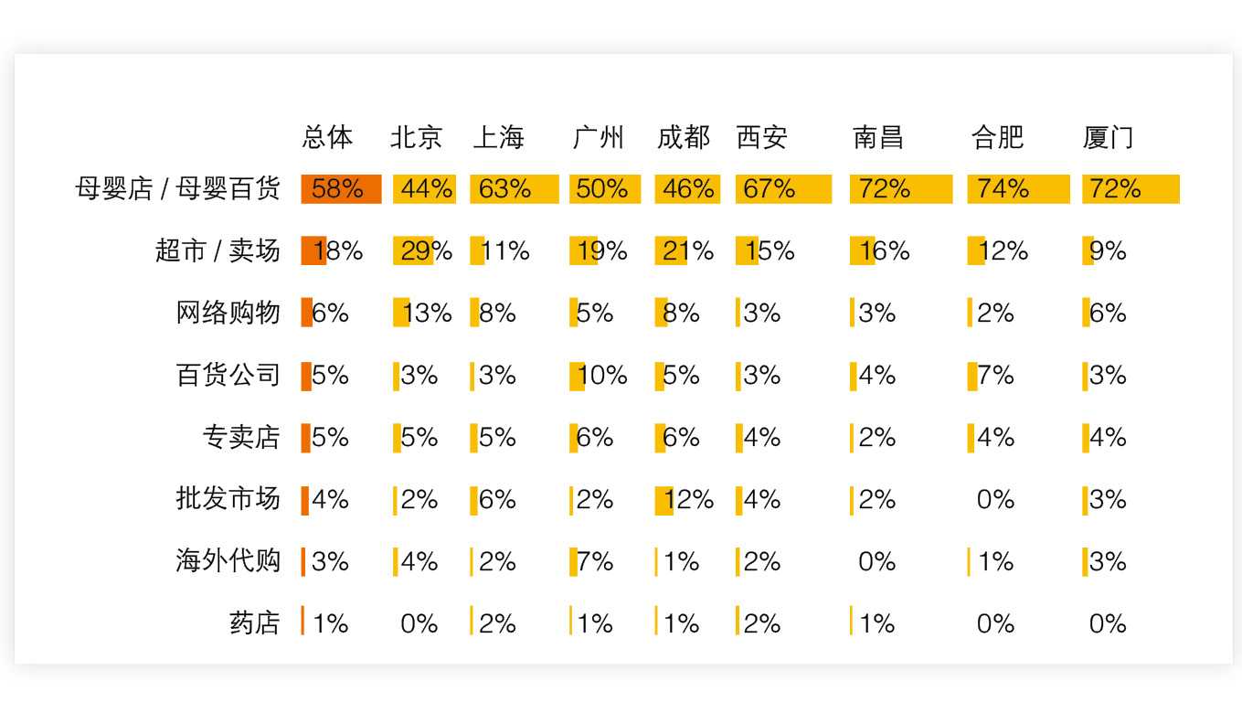The width and height of the screenshot is (1242, 702).
Task: Select the 海外代购 row label
Action: click(x=228, y=560)
